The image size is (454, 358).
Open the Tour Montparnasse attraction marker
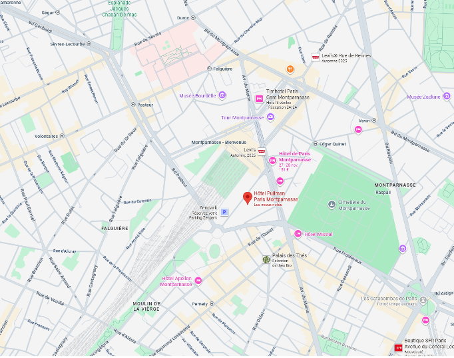(x=270, y=118)
